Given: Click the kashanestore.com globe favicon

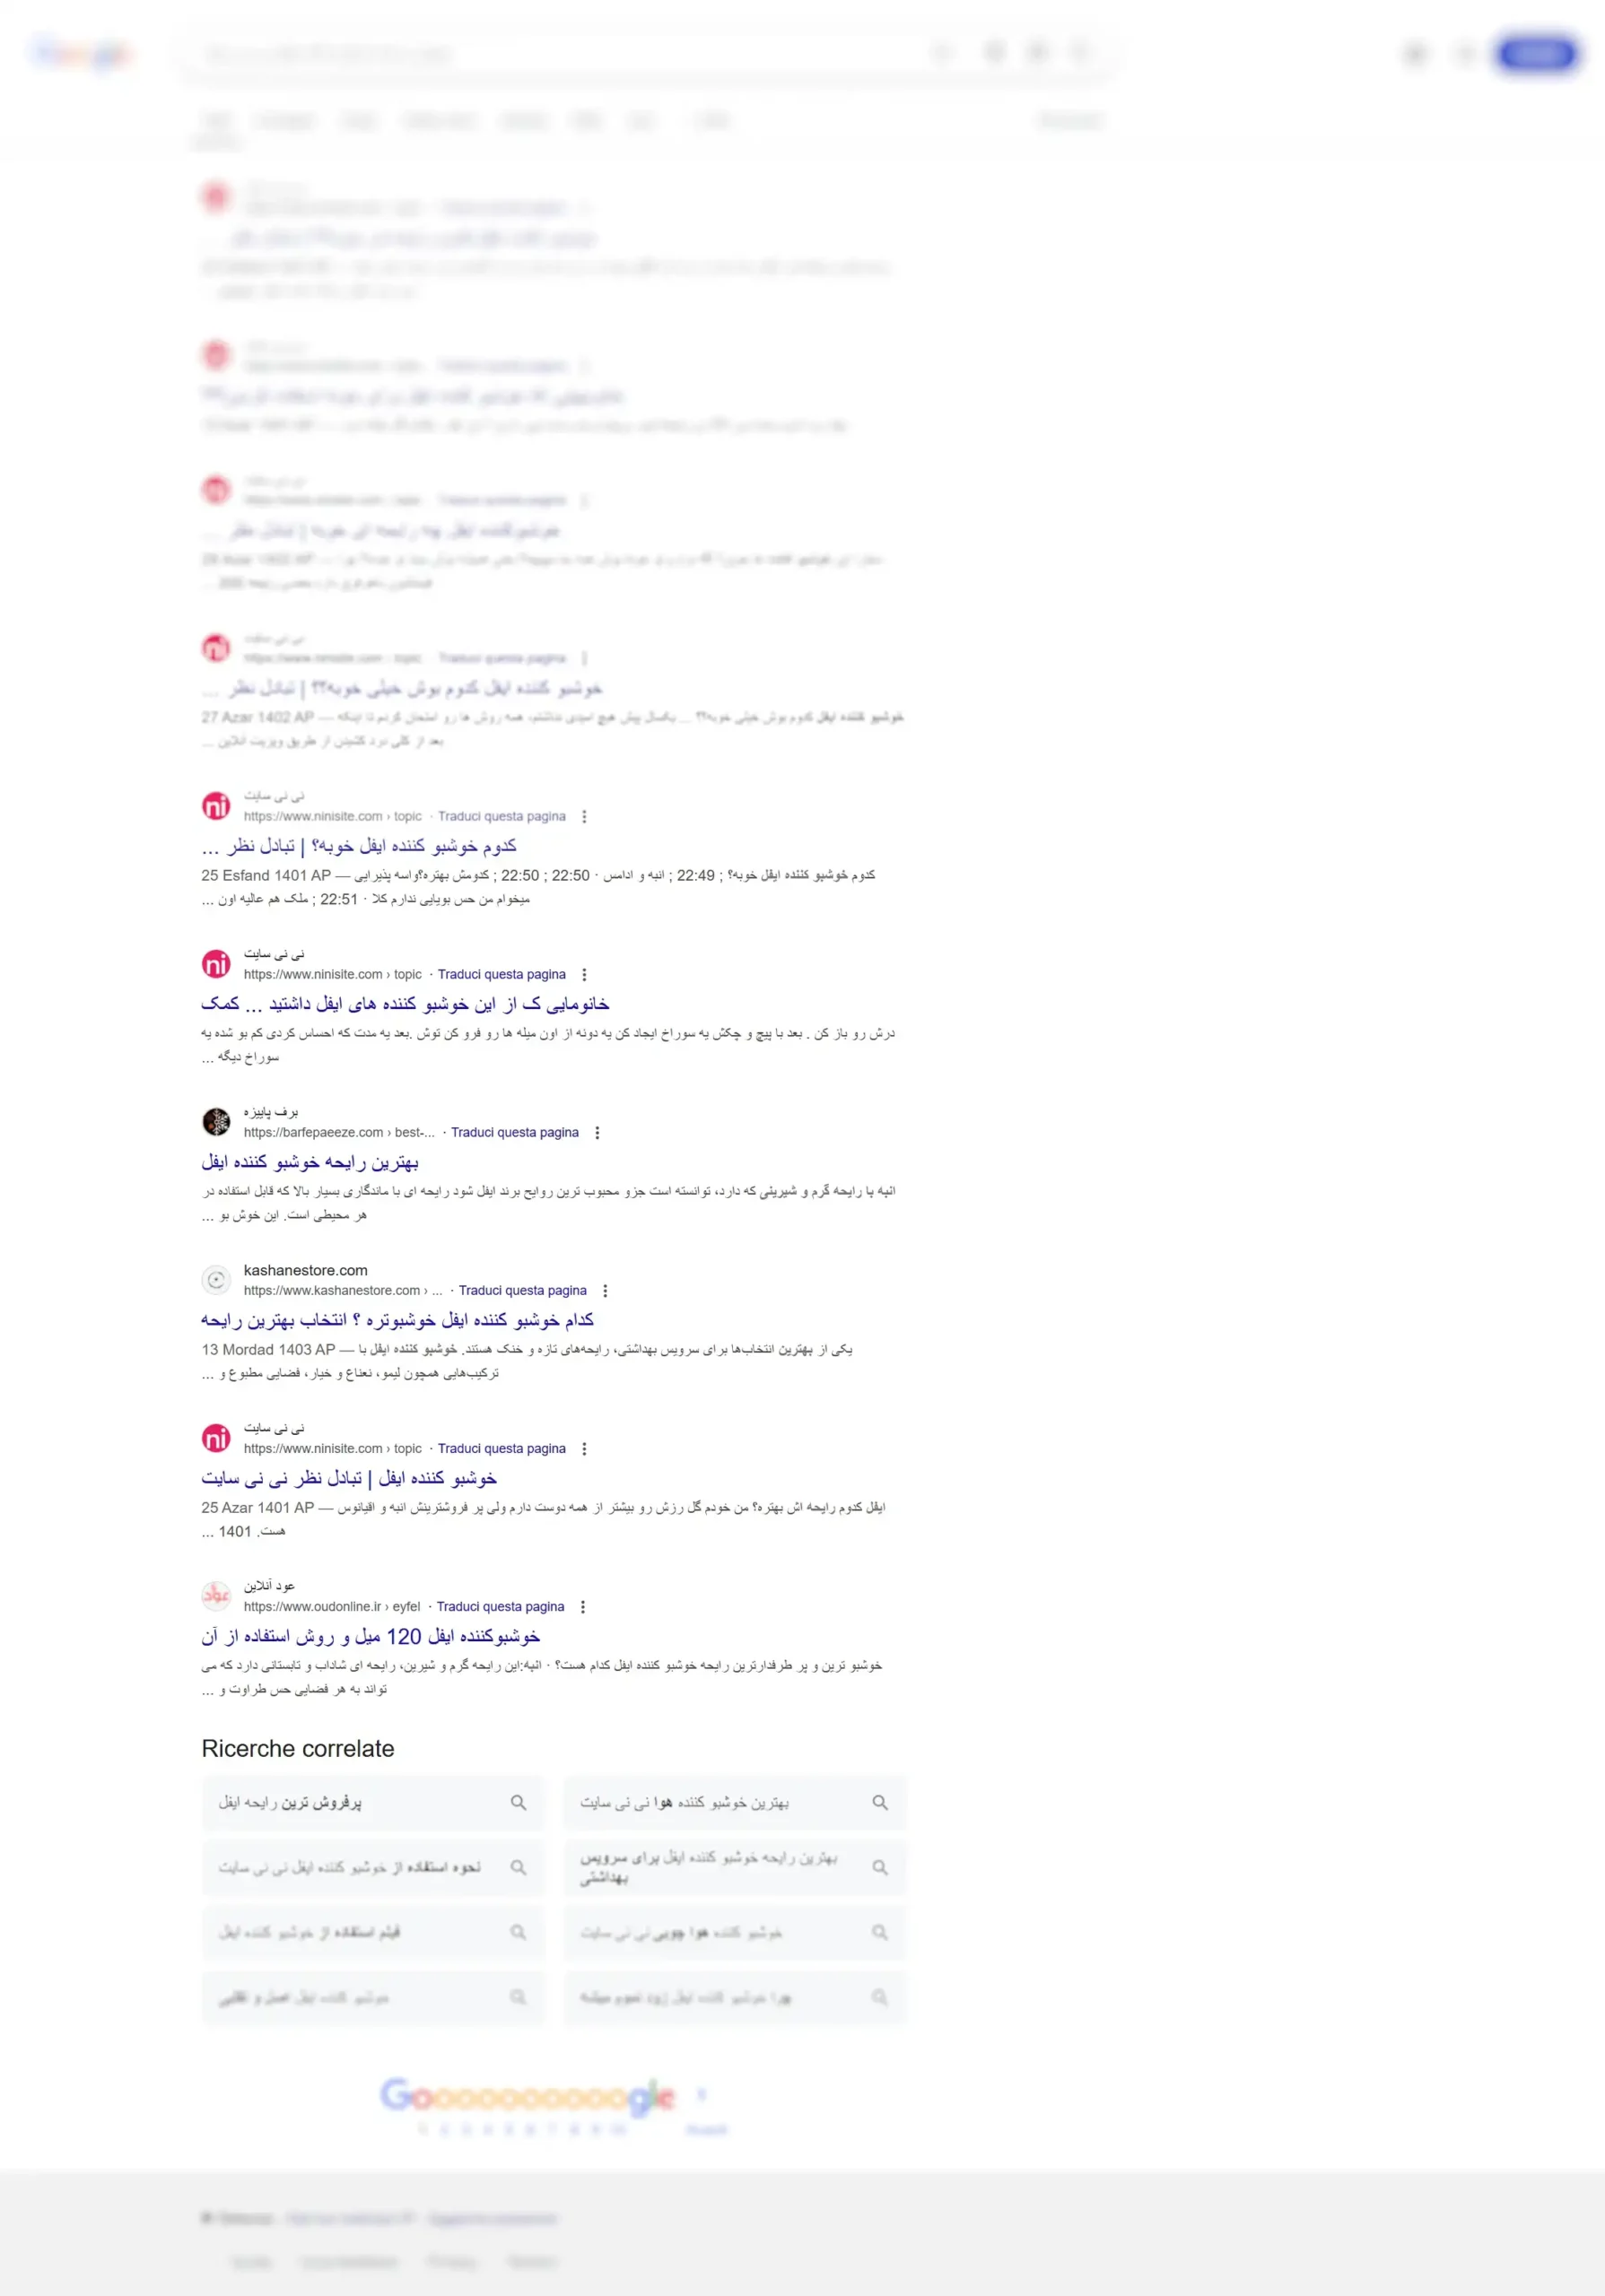Looking at the screenshot, I should click(216, 1279).
